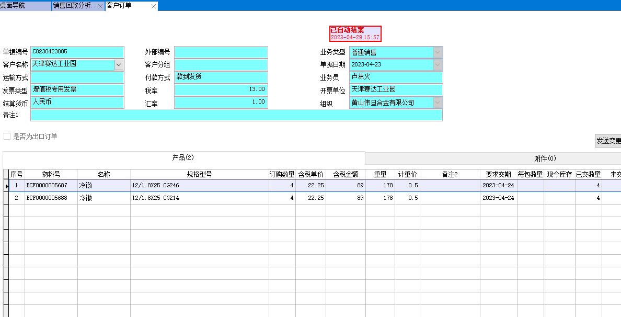The height and width of the screenshot is (317, 621).
Task: Click the 规格型号 column header
Action: 199,174
